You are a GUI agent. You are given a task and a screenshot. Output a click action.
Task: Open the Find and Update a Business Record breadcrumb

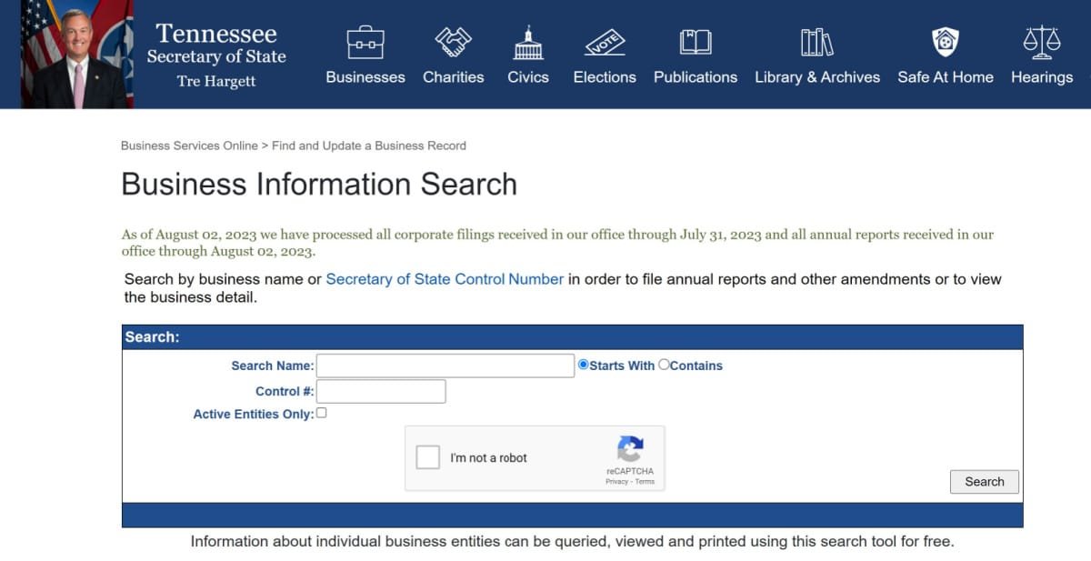(x=369, y=145)
